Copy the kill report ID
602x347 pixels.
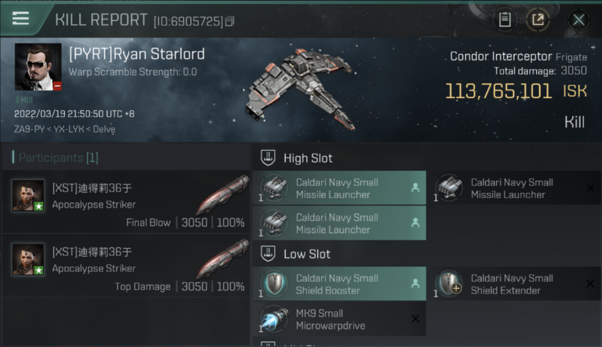pyautogui.click(x=230, y=21)
